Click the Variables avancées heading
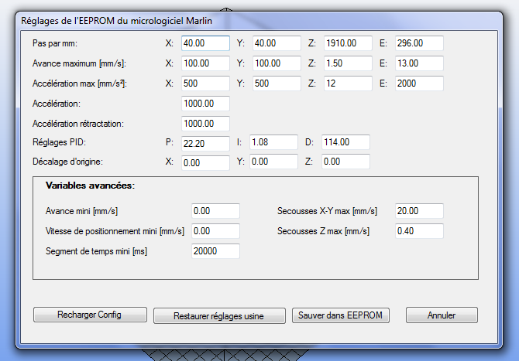Screen dimensions: 519x361 tap(90, 186)
